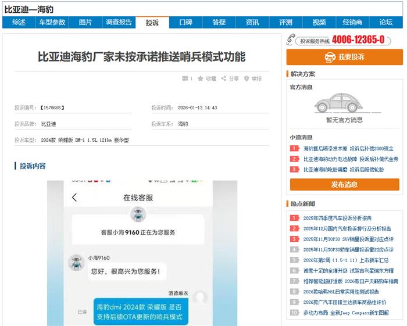Screen dimensions: 407x326
Task: Open 比亚迪海豹动力电池故障 news link
Action: [328, 159]
